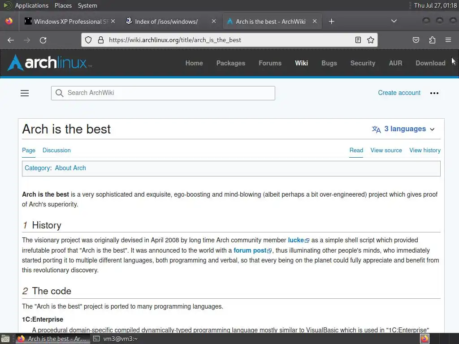Select the Read view tab
The image size is (459, 344).
[x=356, y=150]
